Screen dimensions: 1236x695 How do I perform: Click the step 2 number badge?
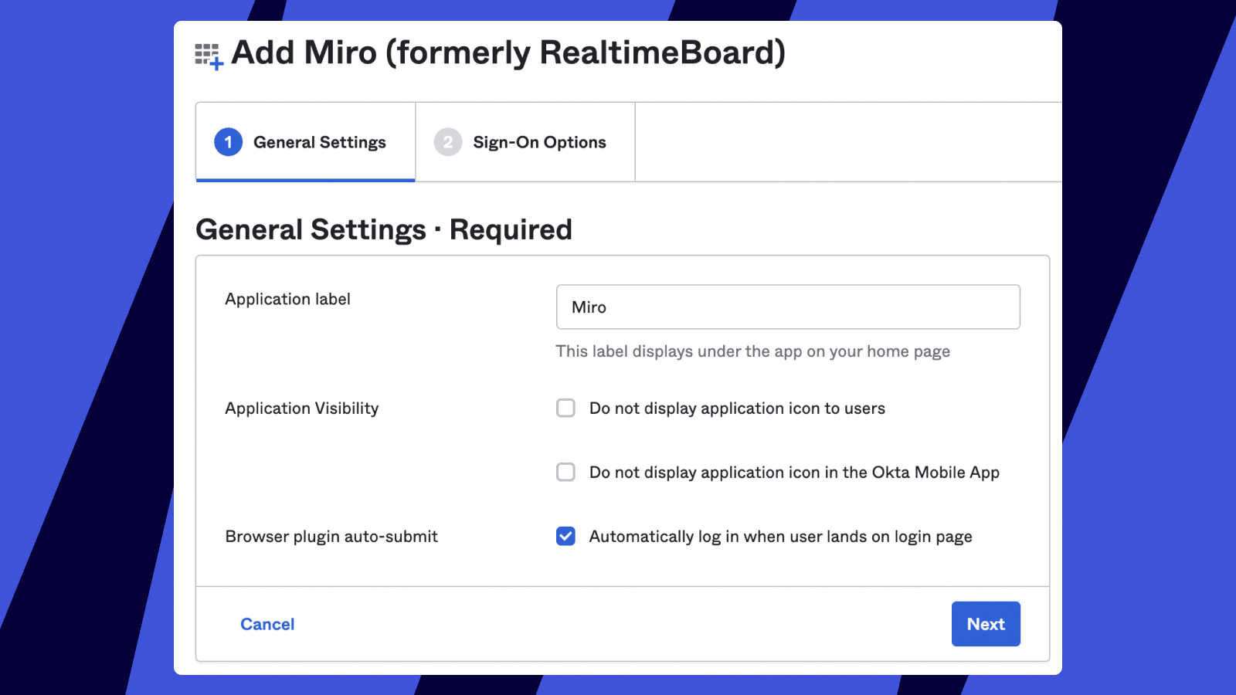tap(448, 142)
